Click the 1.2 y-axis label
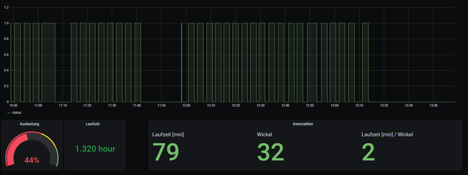Viewport: 468px width, 175px height. pyautogui.click(x=6, y=7)
